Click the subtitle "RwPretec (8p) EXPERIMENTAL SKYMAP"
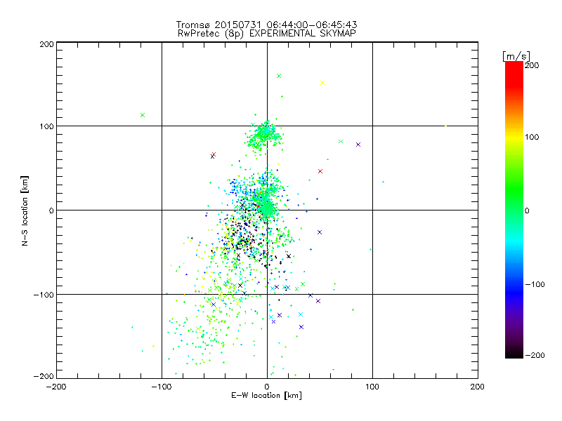This screenshot has height=421, width=562. pos(267,34)
